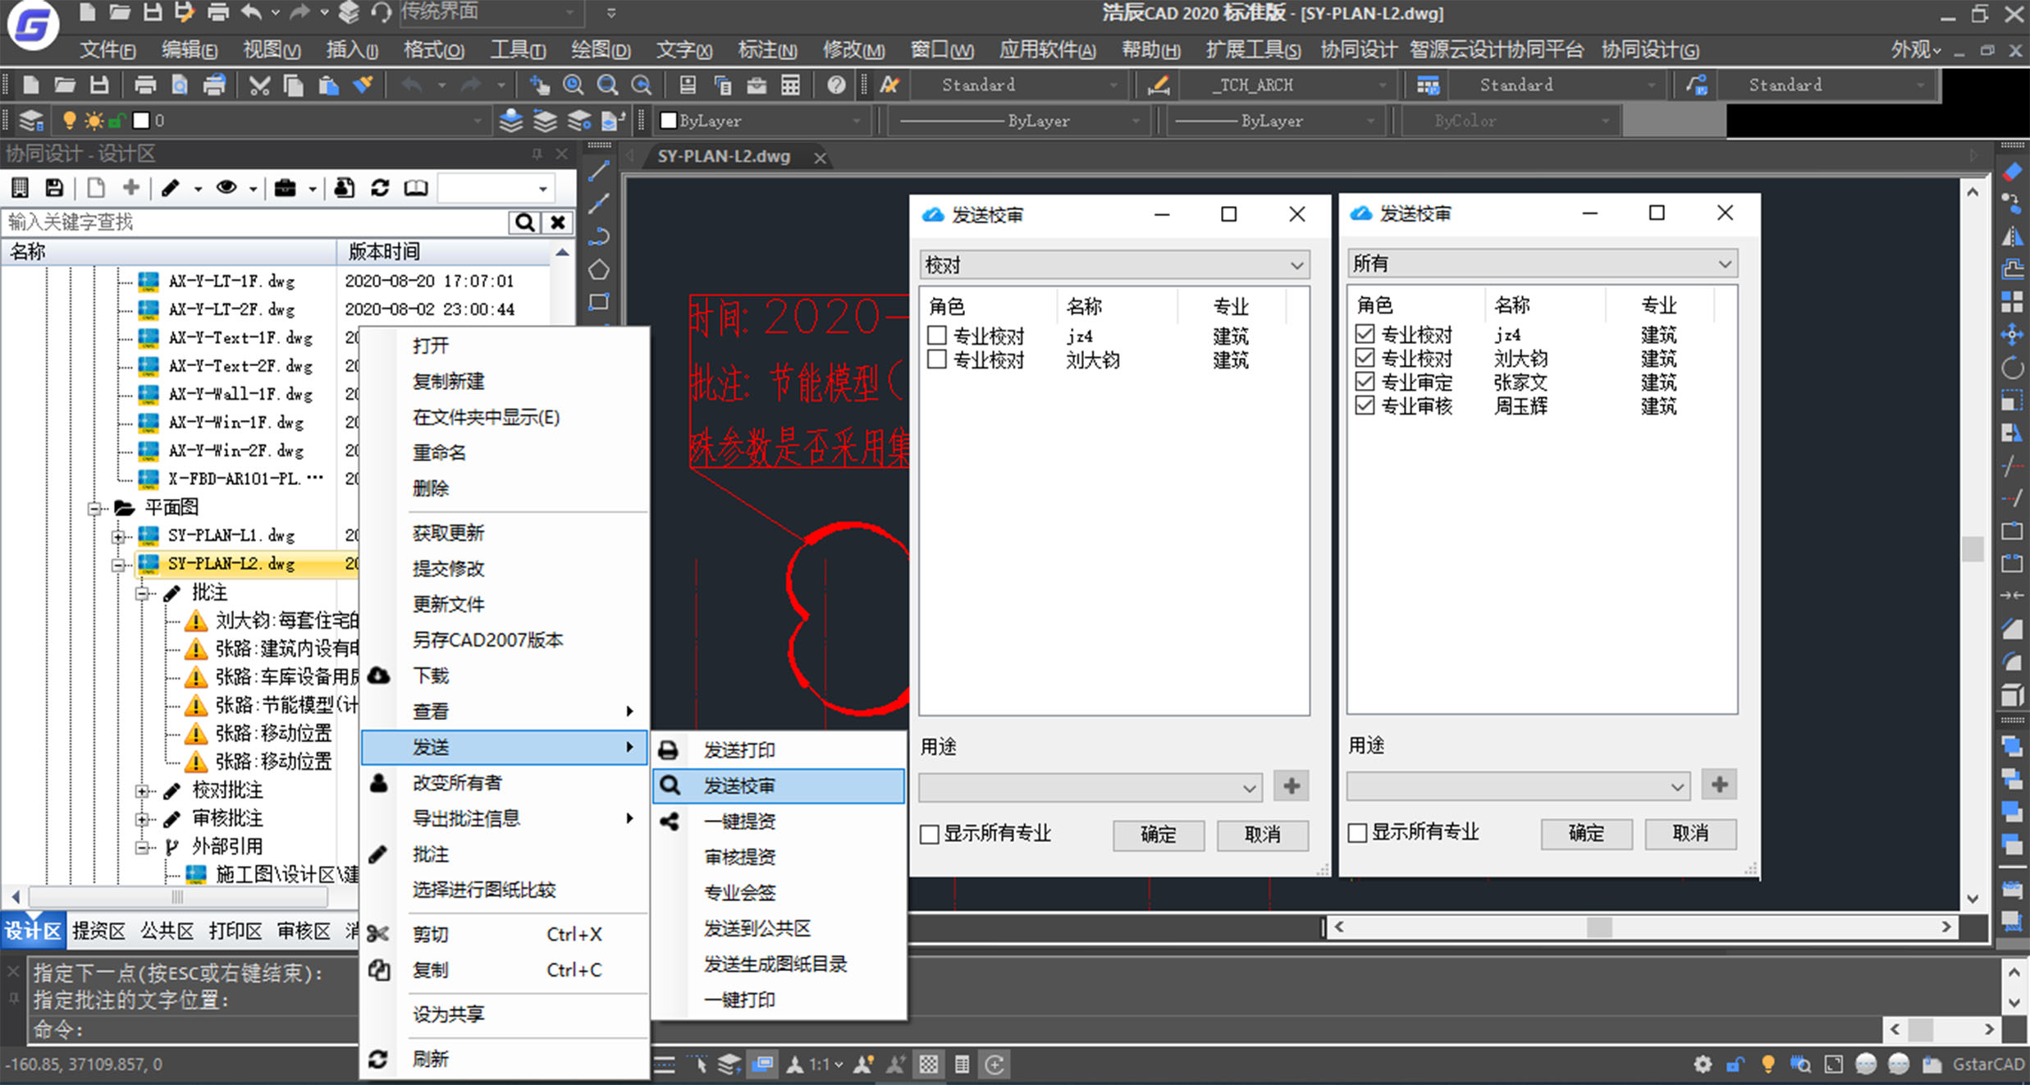Screen dimensions: 2030x1085
Task: Click the drawing horizontal scrollbar thumb
Action: coord(1599,927)
